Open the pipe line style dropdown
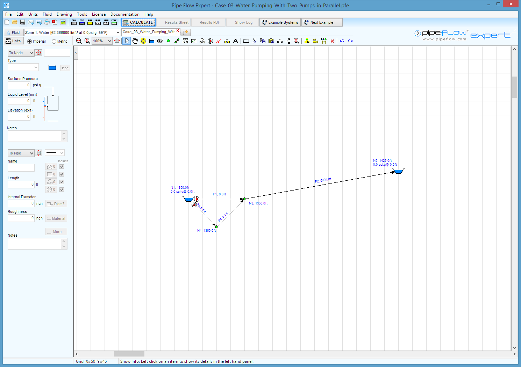The height and width of the screenshot is (367, 521). [x=55, y=153]
